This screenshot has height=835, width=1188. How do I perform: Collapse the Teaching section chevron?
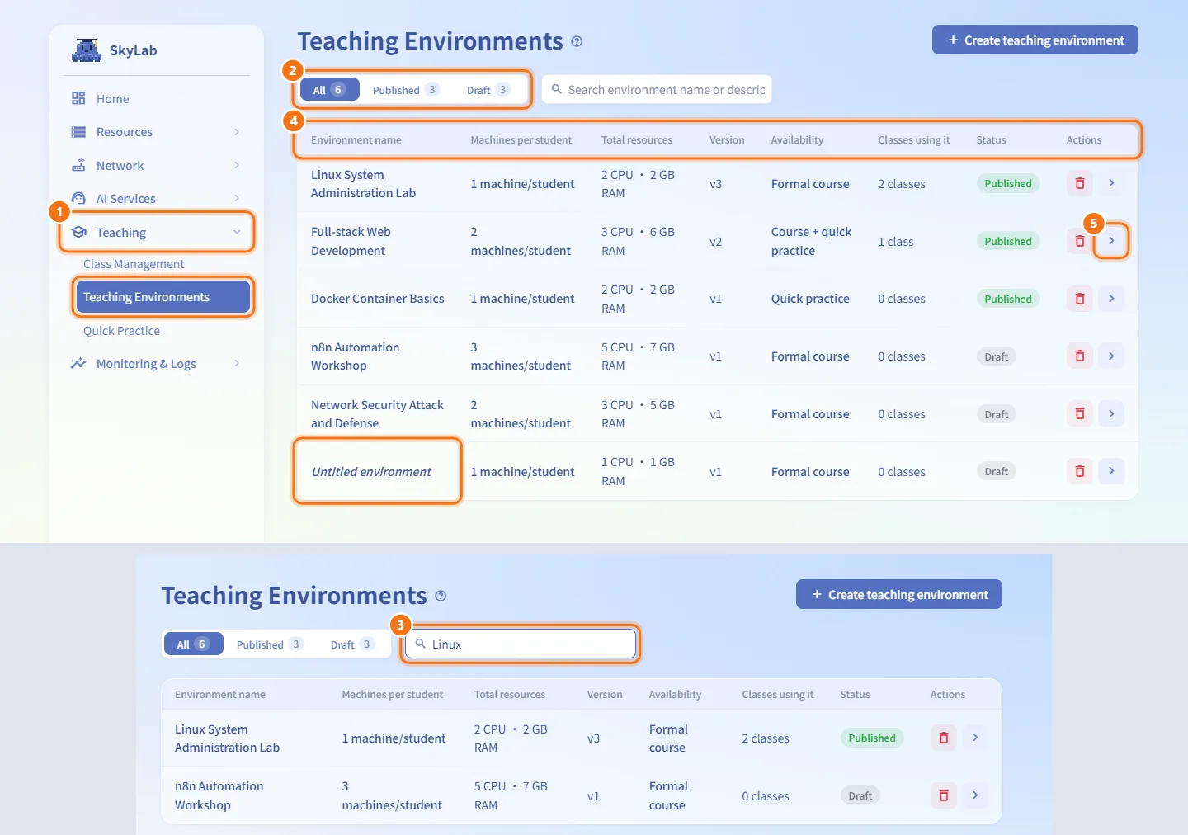237,232
